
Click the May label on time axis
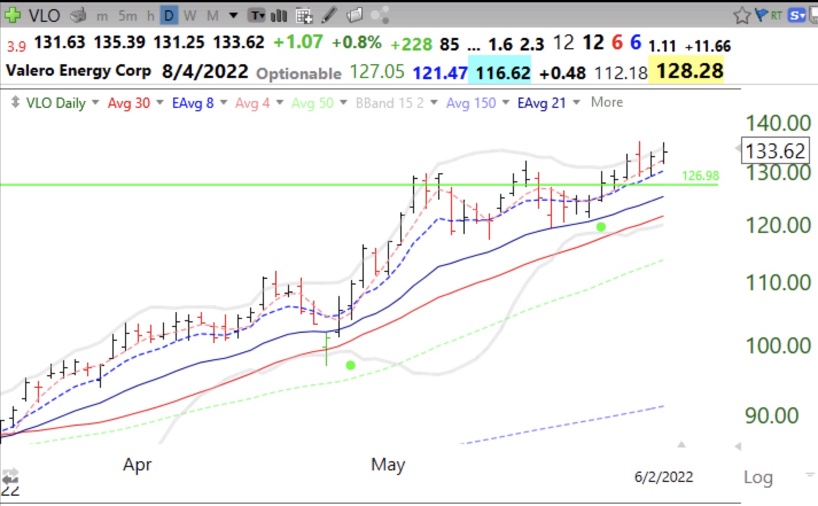[388, 464]
